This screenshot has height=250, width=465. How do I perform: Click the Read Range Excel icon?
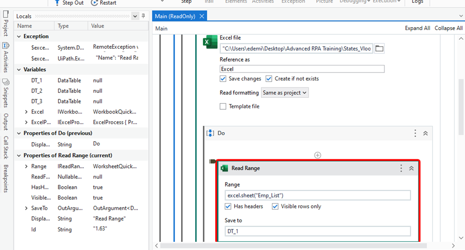point(224,168)
